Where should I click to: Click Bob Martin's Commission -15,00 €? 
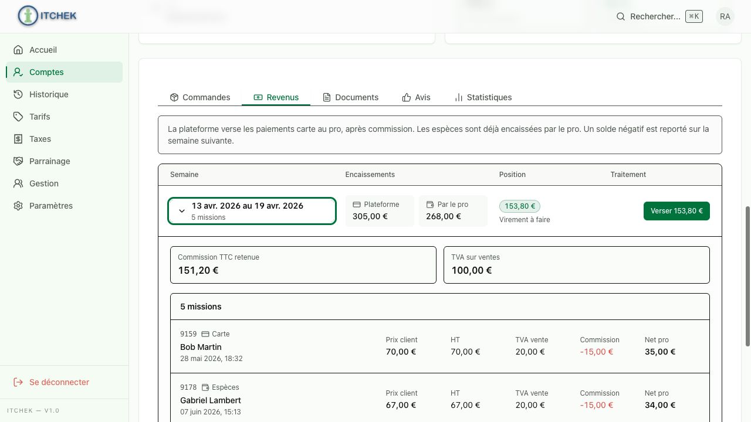[x=597, y=352]
